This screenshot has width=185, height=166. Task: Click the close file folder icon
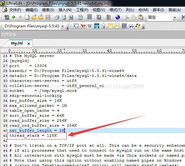(41, 17)
